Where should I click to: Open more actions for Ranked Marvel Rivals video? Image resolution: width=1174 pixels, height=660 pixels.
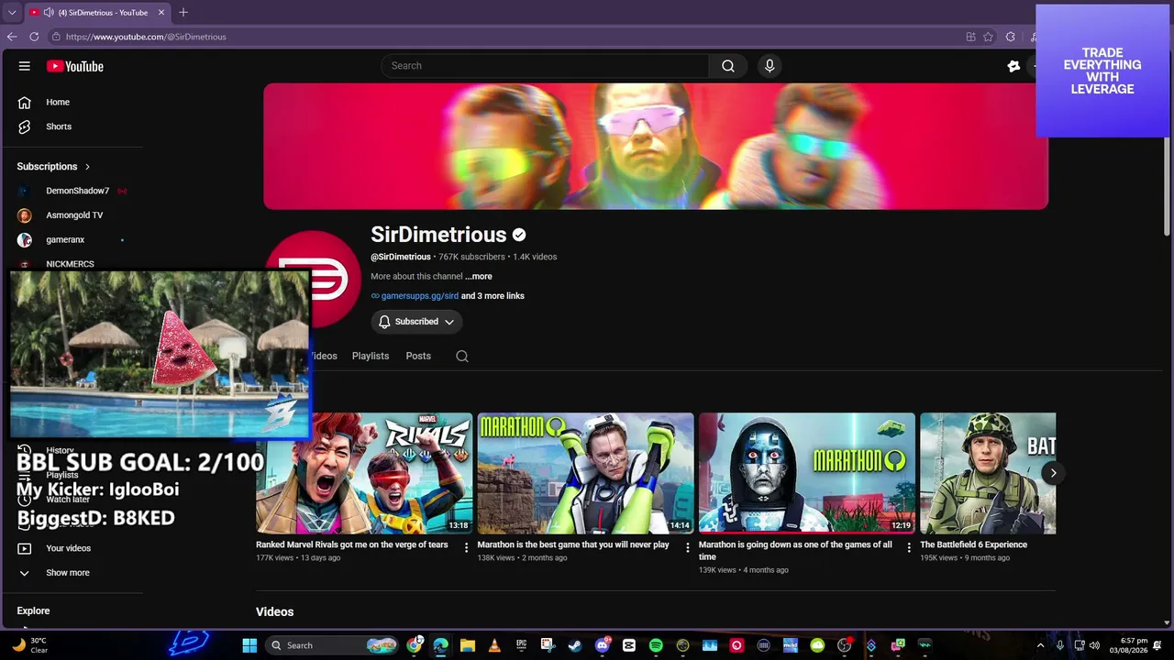click(466, 547)
